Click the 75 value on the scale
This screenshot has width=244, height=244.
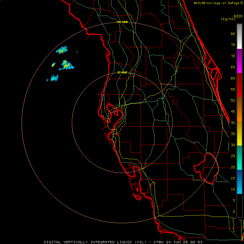(x=233, y=45)
